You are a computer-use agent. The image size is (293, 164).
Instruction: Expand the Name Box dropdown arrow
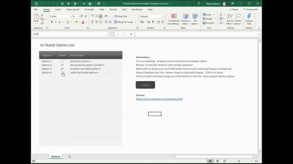(107, 34)
